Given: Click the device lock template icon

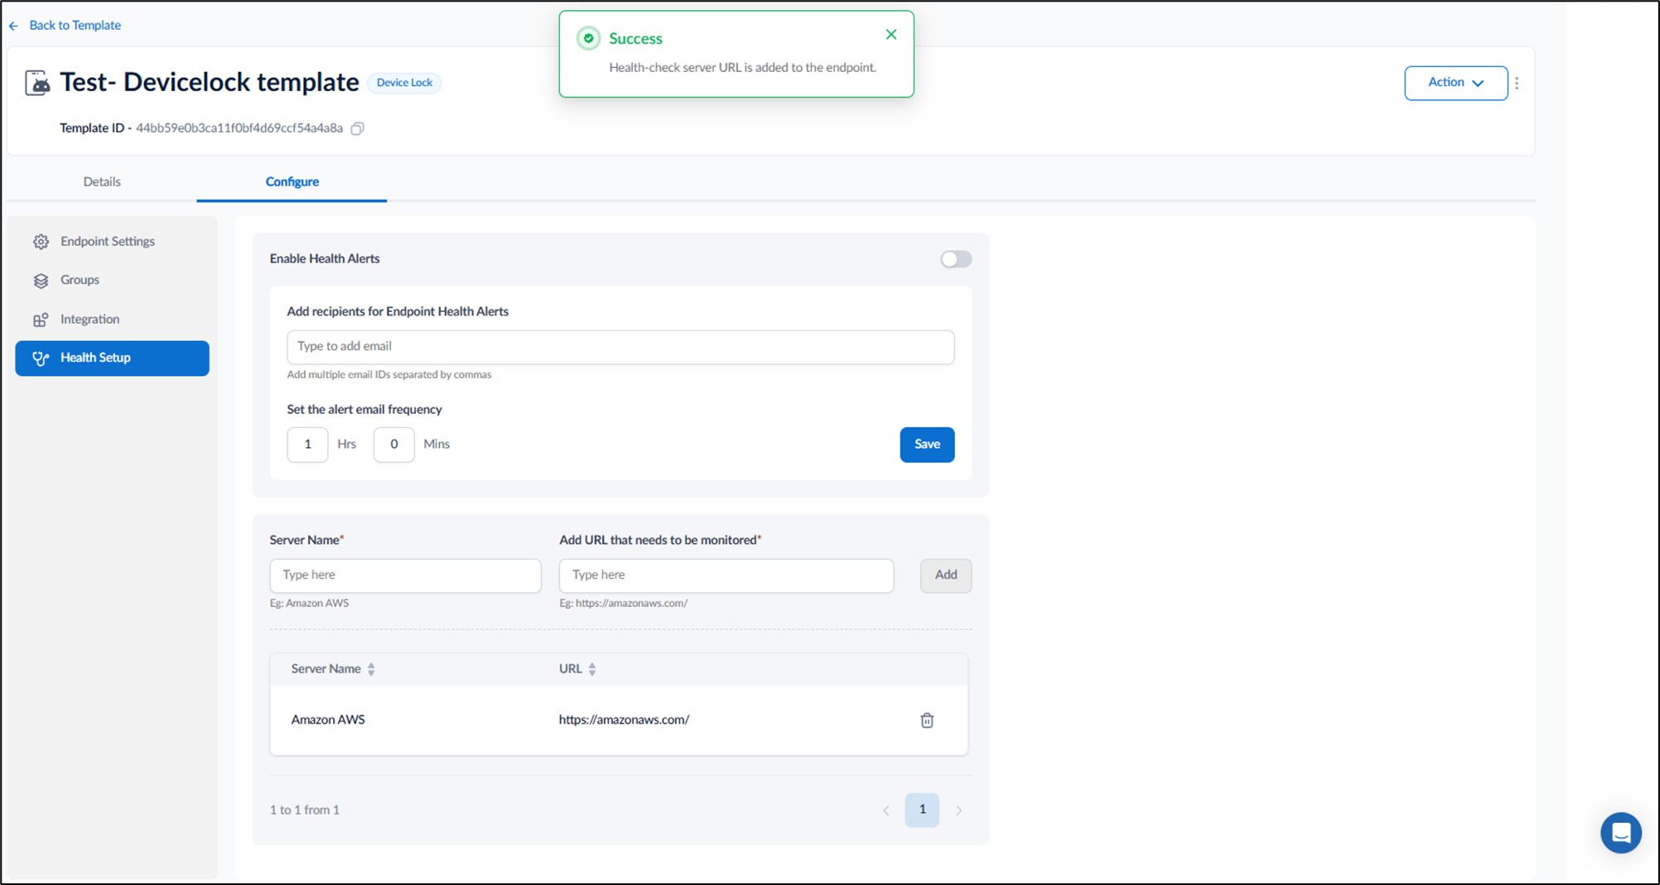Looking at the screenshot, I should [37, 83].
